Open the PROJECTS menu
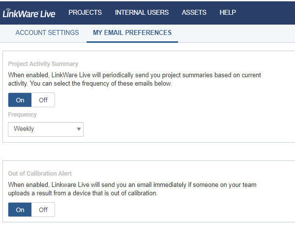This screenshot has height=245, width=295. click(85, 12)
